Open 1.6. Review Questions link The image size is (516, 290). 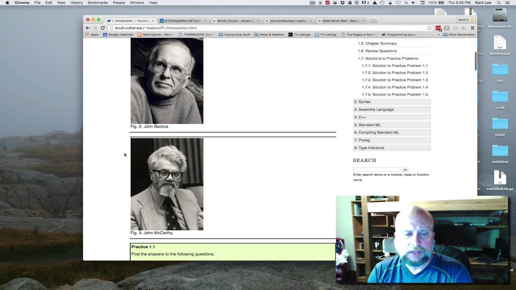pos(377,51)
